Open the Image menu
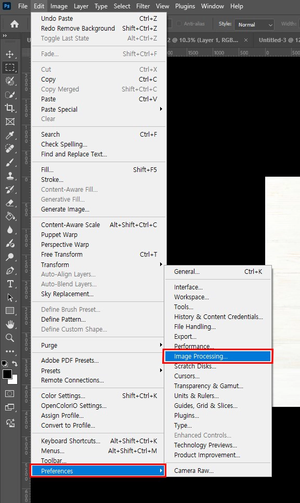Viewport: 300px width, 503px height. tap(59, 6)
